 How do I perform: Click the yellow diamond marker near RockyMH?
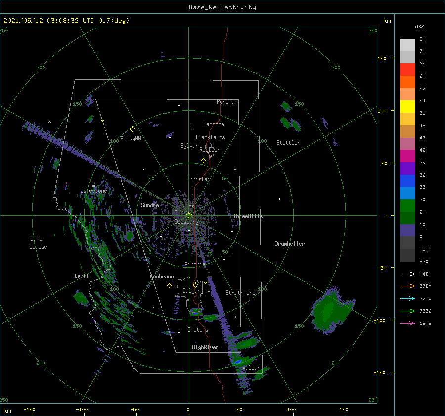coord(132,129)
